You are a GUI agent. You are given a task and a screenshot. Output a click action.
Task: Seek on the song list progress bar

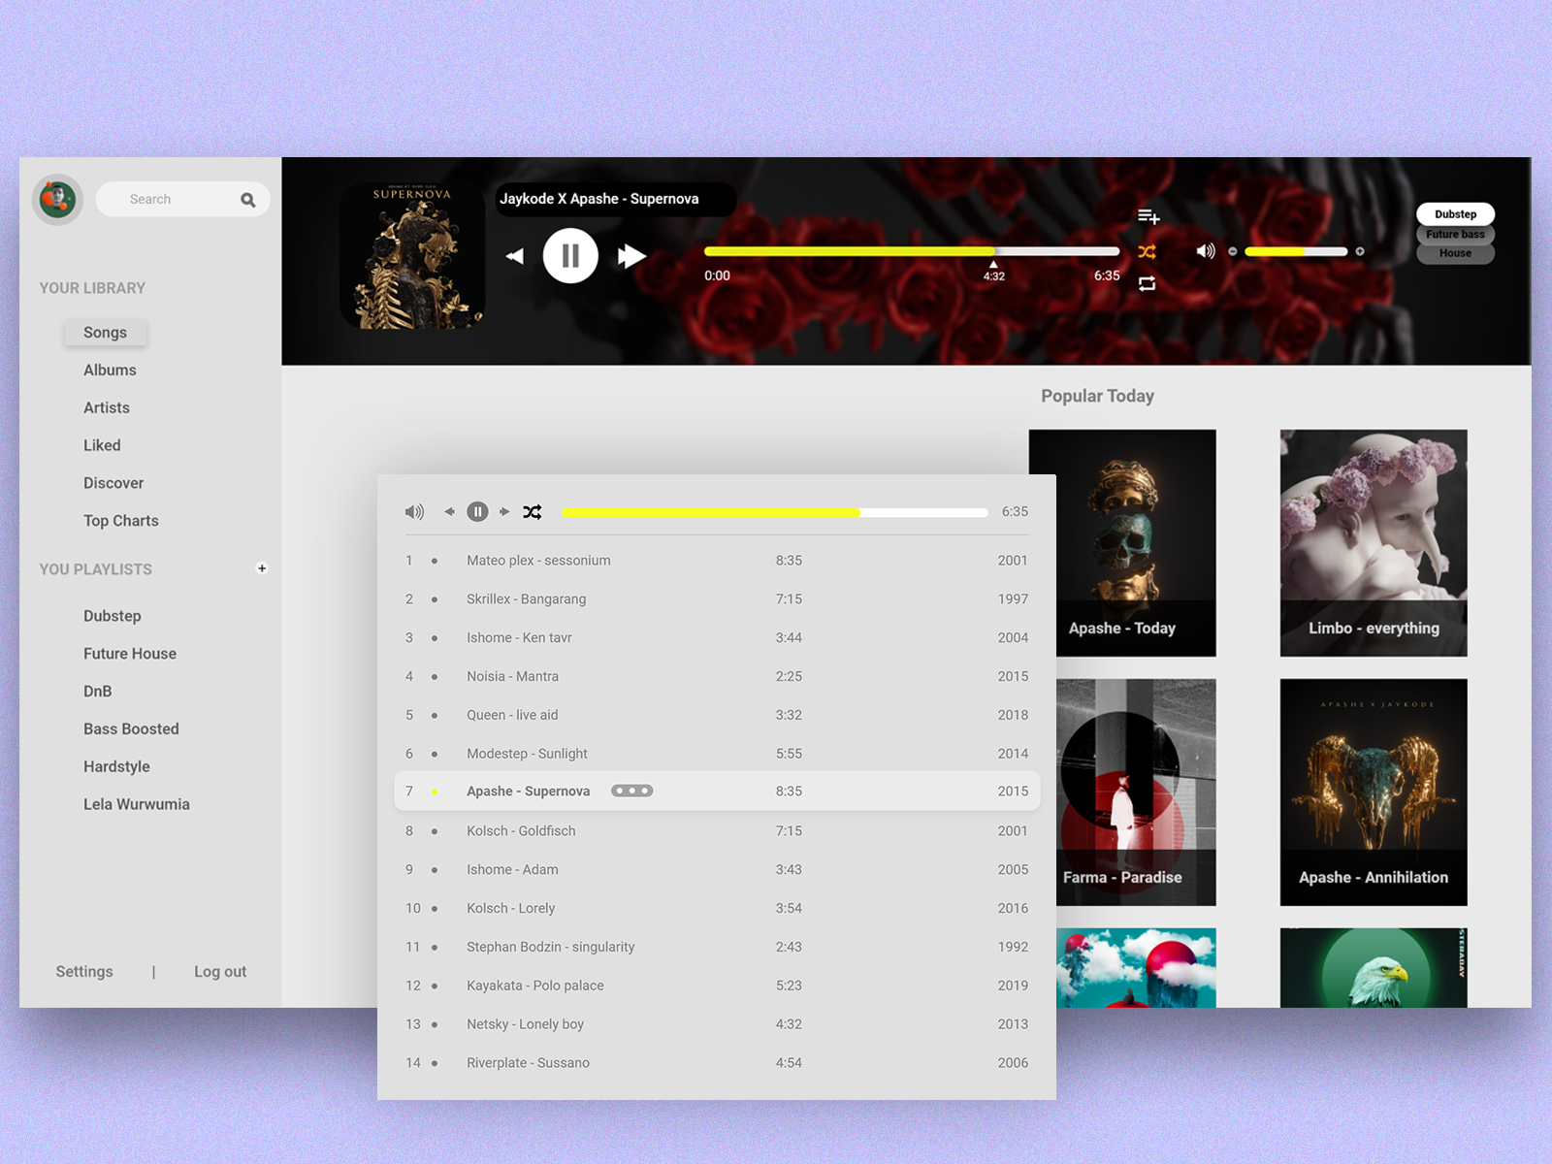(775, 512)
